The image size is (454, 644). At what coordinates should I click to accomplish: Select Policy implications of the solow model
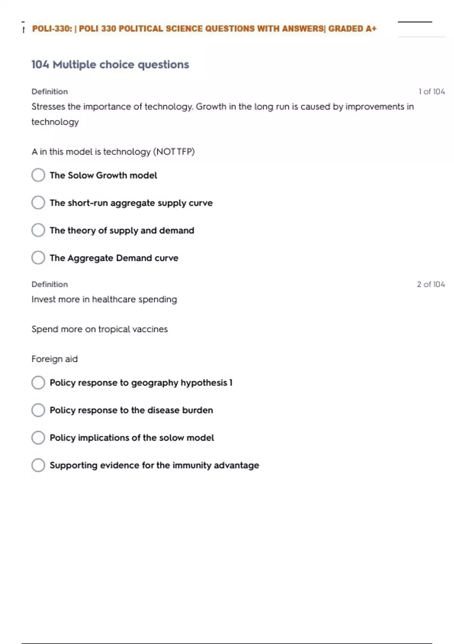coord(38,438)
